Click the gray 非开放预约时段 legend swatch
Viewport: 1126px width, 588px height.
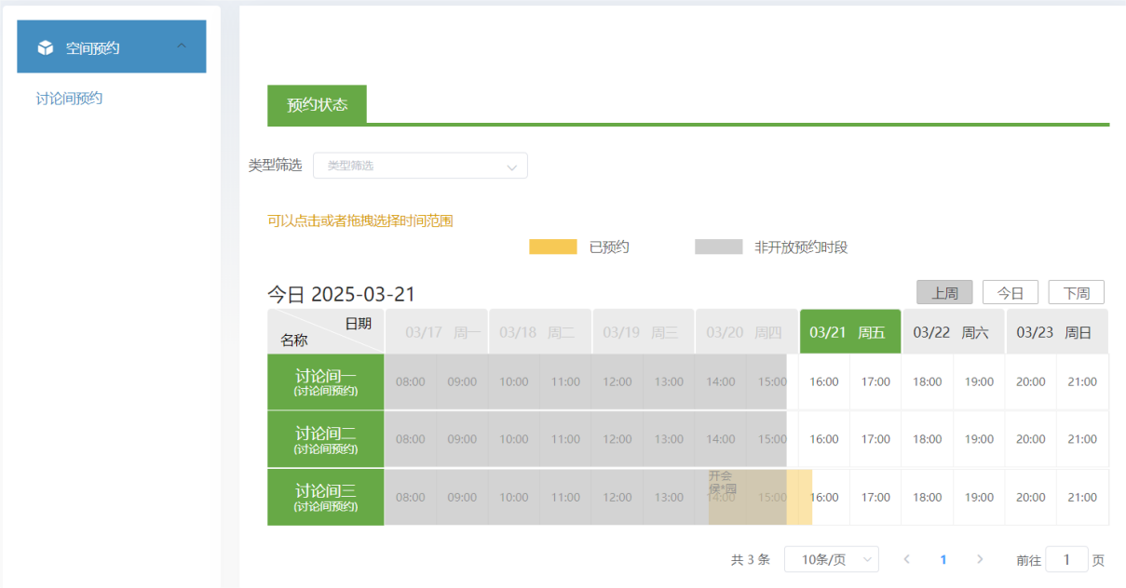(x=718, y=247)
